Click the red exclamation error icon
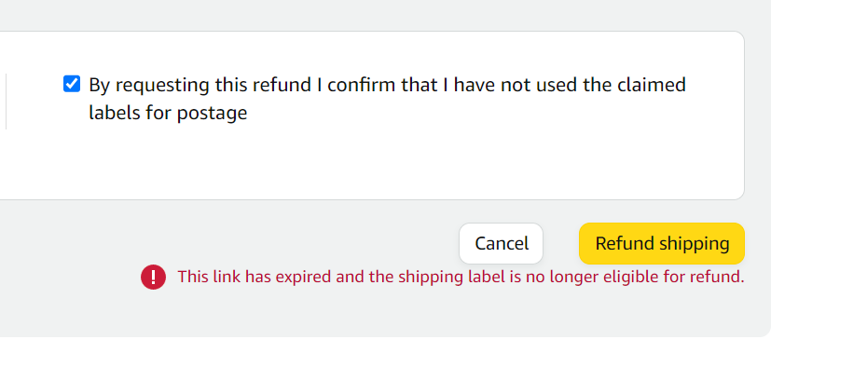 (x=153, y=277)
